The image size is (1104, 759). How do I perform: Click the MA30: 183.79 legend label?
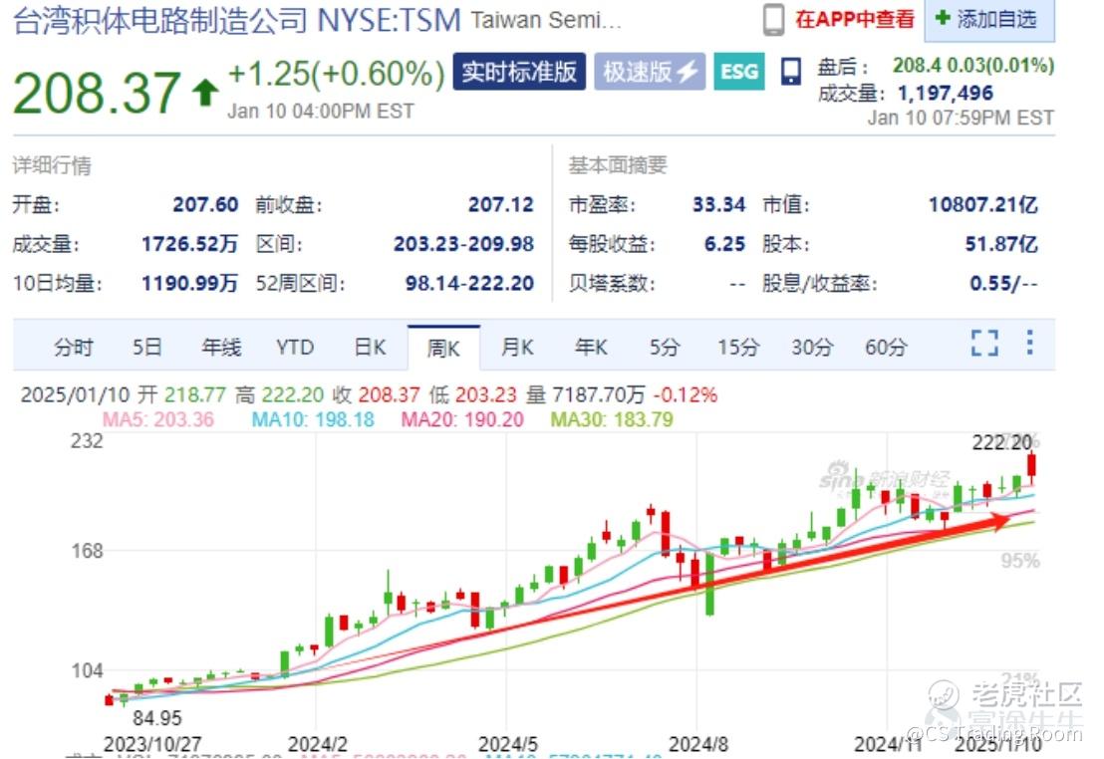point(612,419)
